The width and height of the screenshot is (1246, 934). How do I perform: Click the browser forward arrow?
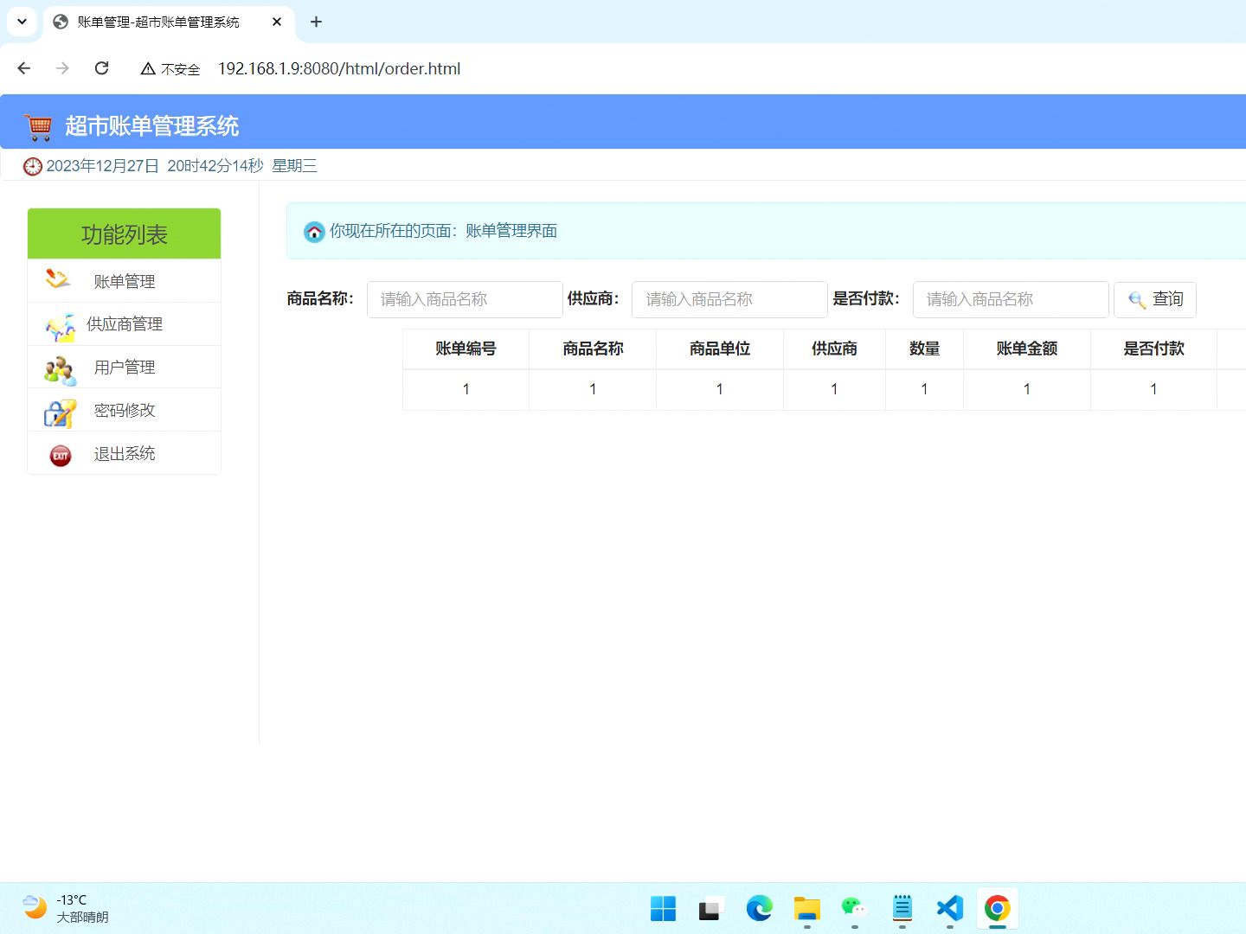pyautogui.click(x=62, y=68)
